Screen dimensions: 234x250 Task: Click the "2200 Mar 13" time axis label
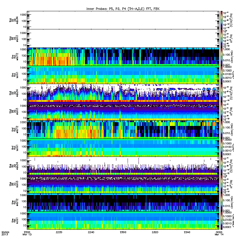[x=27, y=233]
